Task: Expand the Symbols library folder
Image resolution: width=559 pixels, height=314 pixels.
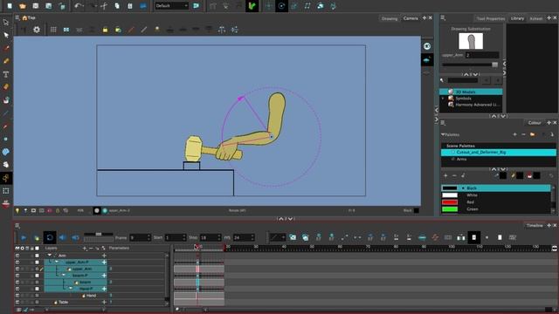Action: [443, 99]
